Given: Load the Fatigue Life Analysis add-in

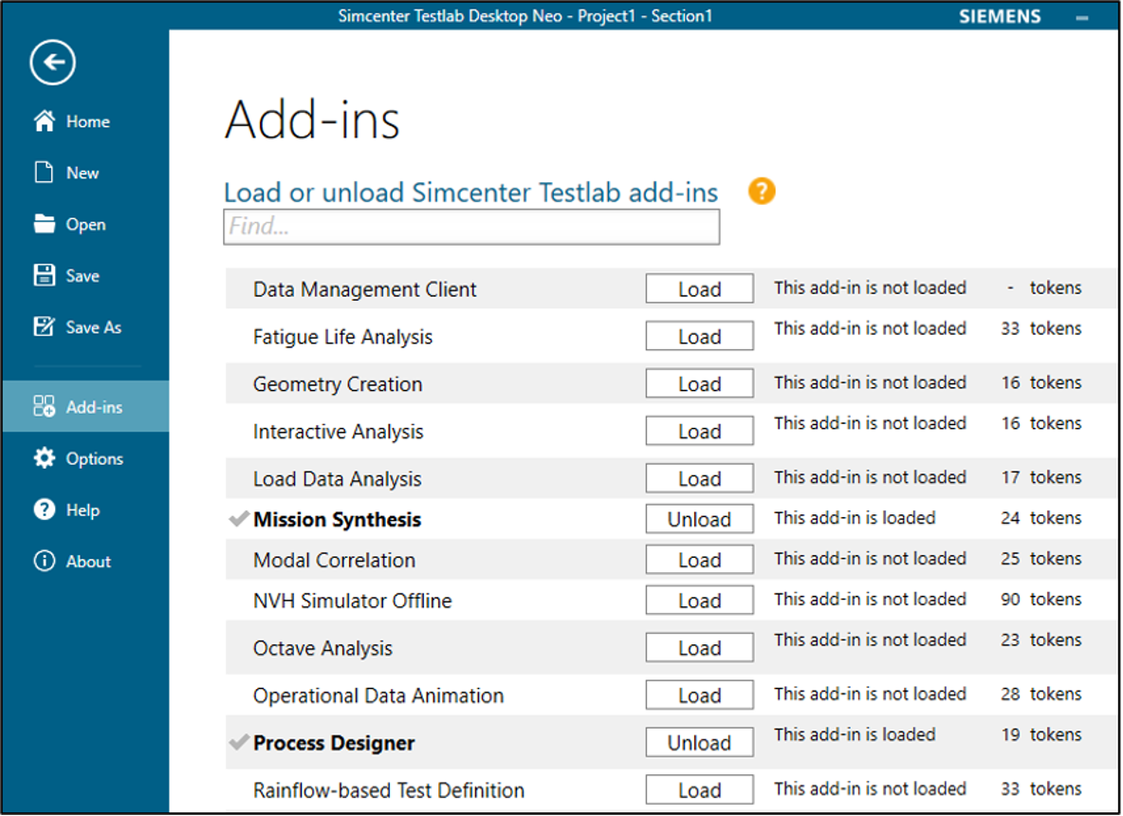Looking at the screenshot, I should click(699, 337).
